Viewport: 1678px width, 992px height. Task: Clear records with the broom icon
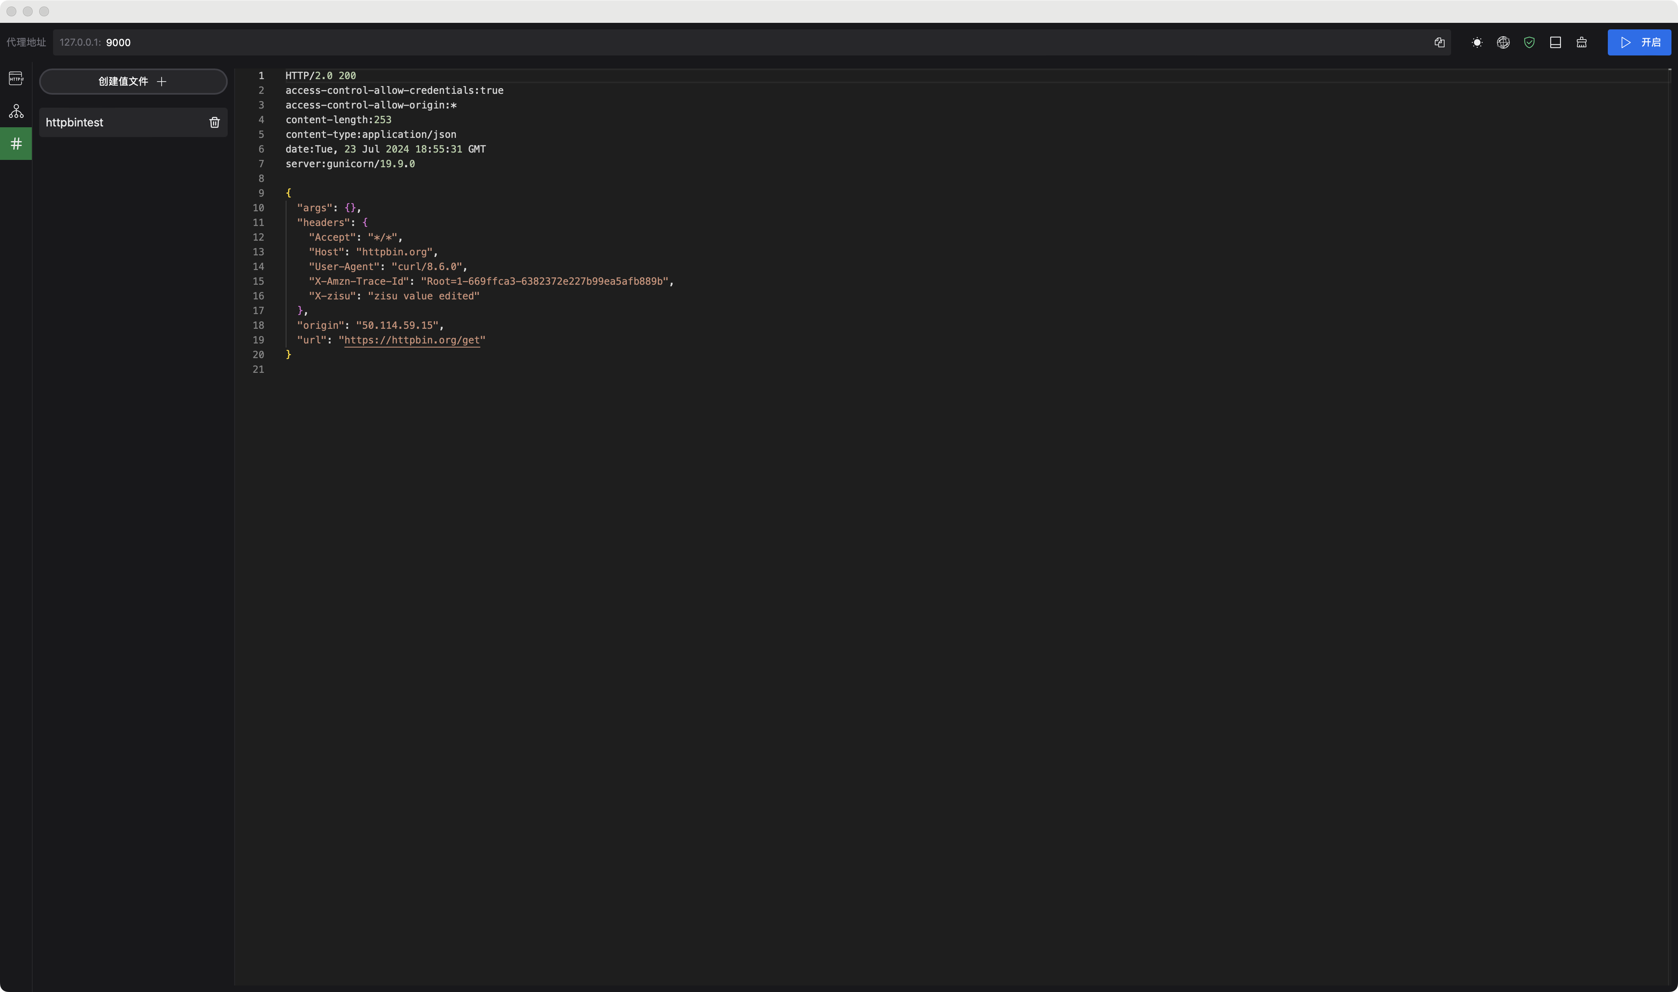pos(1581,42)
